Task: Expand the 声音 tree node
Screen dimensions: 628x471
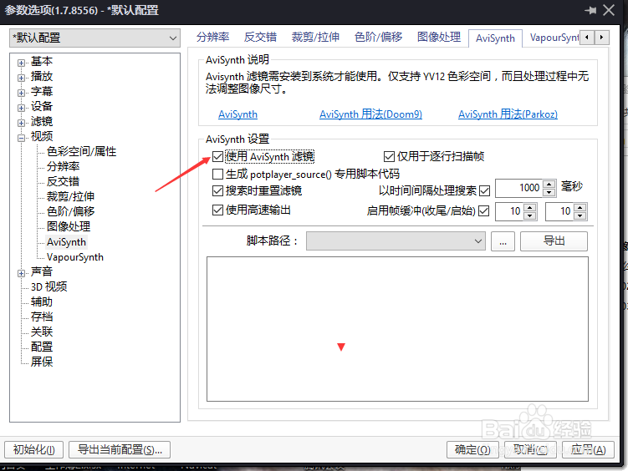Action: pyautogui.click(x=21, y=273)
